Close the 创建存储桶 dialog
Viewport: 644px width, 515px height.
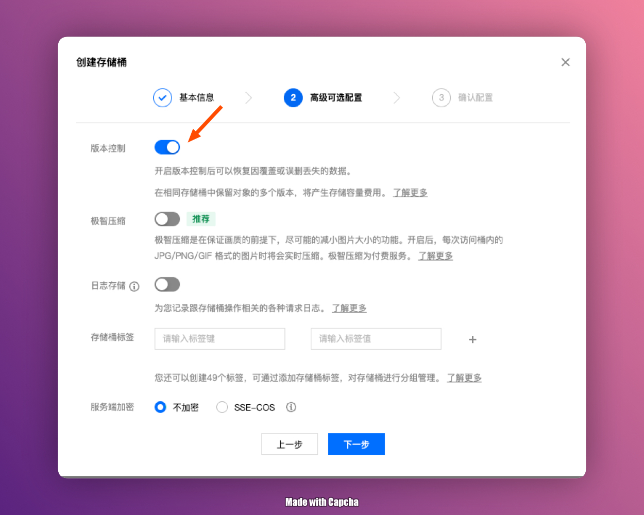point(565,62)
